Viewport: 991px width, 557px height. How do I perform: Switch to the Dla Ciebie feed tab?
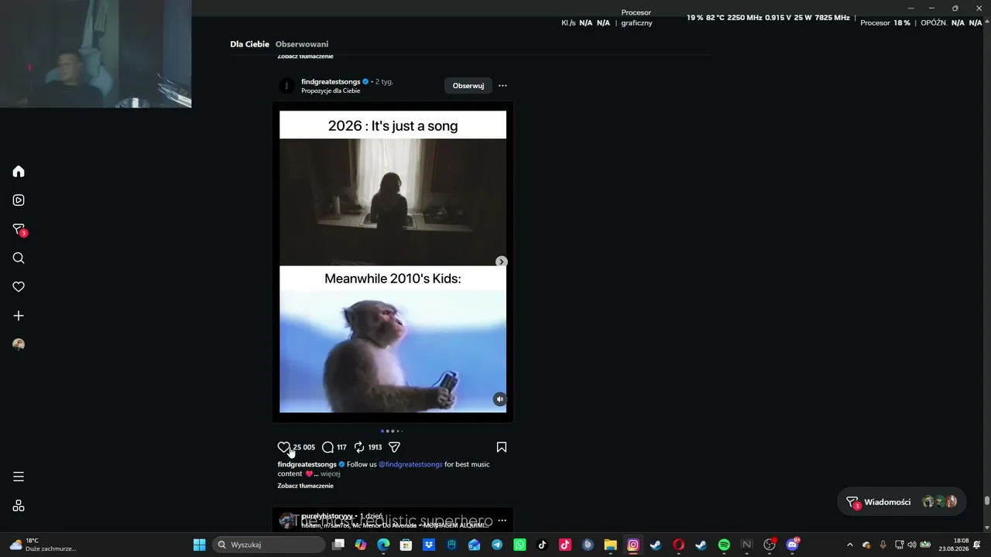coord(249,44)
